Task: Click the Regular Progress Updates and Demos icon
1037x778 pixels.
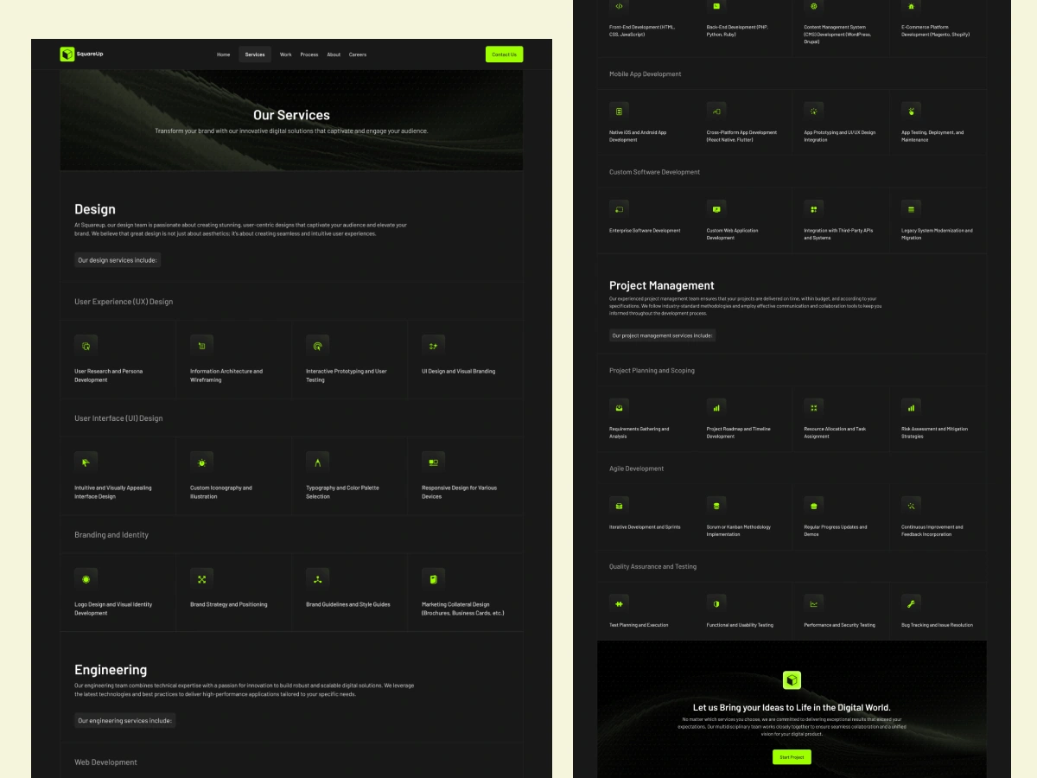Action: coord(813,506)
